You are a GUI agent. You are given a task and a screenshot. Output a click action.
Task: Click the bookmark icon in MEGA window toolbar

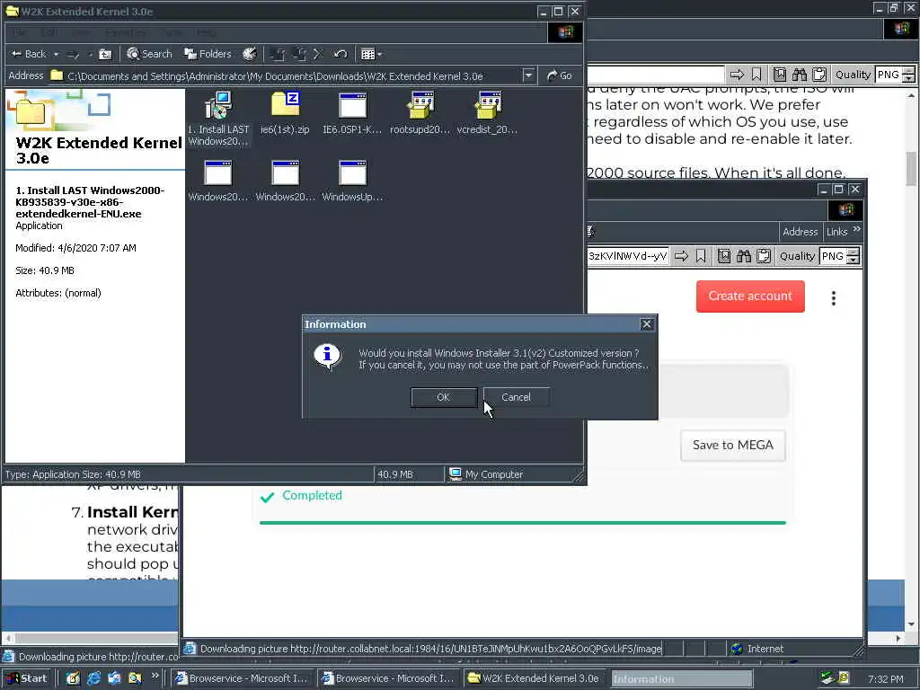pyautogui.click(x=701, y=256)
